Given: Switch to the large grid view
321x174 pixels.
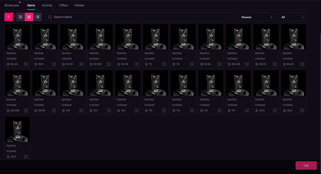Looking at the screenshot, I should pos(20,17).
